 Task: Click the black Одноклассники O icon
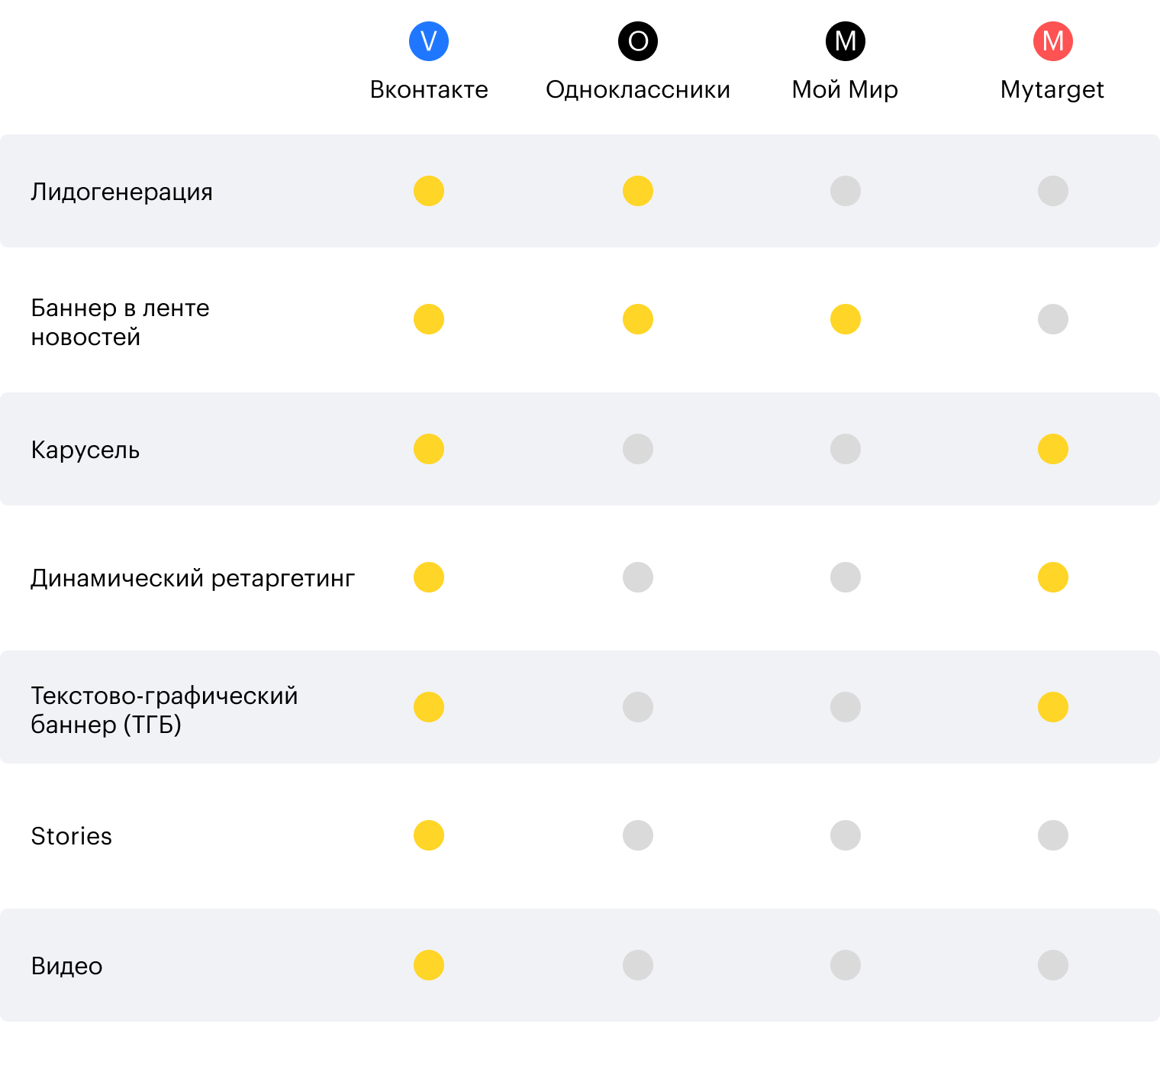(638, 41)
